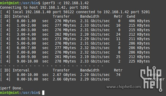166x96 pixels.
Task: Click the terminal cursor block at the prompt
Action: click(x=43, y=93)
